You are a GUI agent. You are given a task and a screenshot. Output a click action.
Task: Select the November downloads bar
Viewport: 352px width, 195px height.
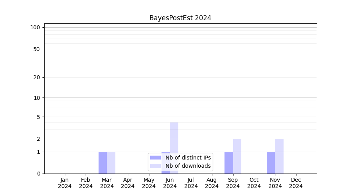click(x=279, y=156)
